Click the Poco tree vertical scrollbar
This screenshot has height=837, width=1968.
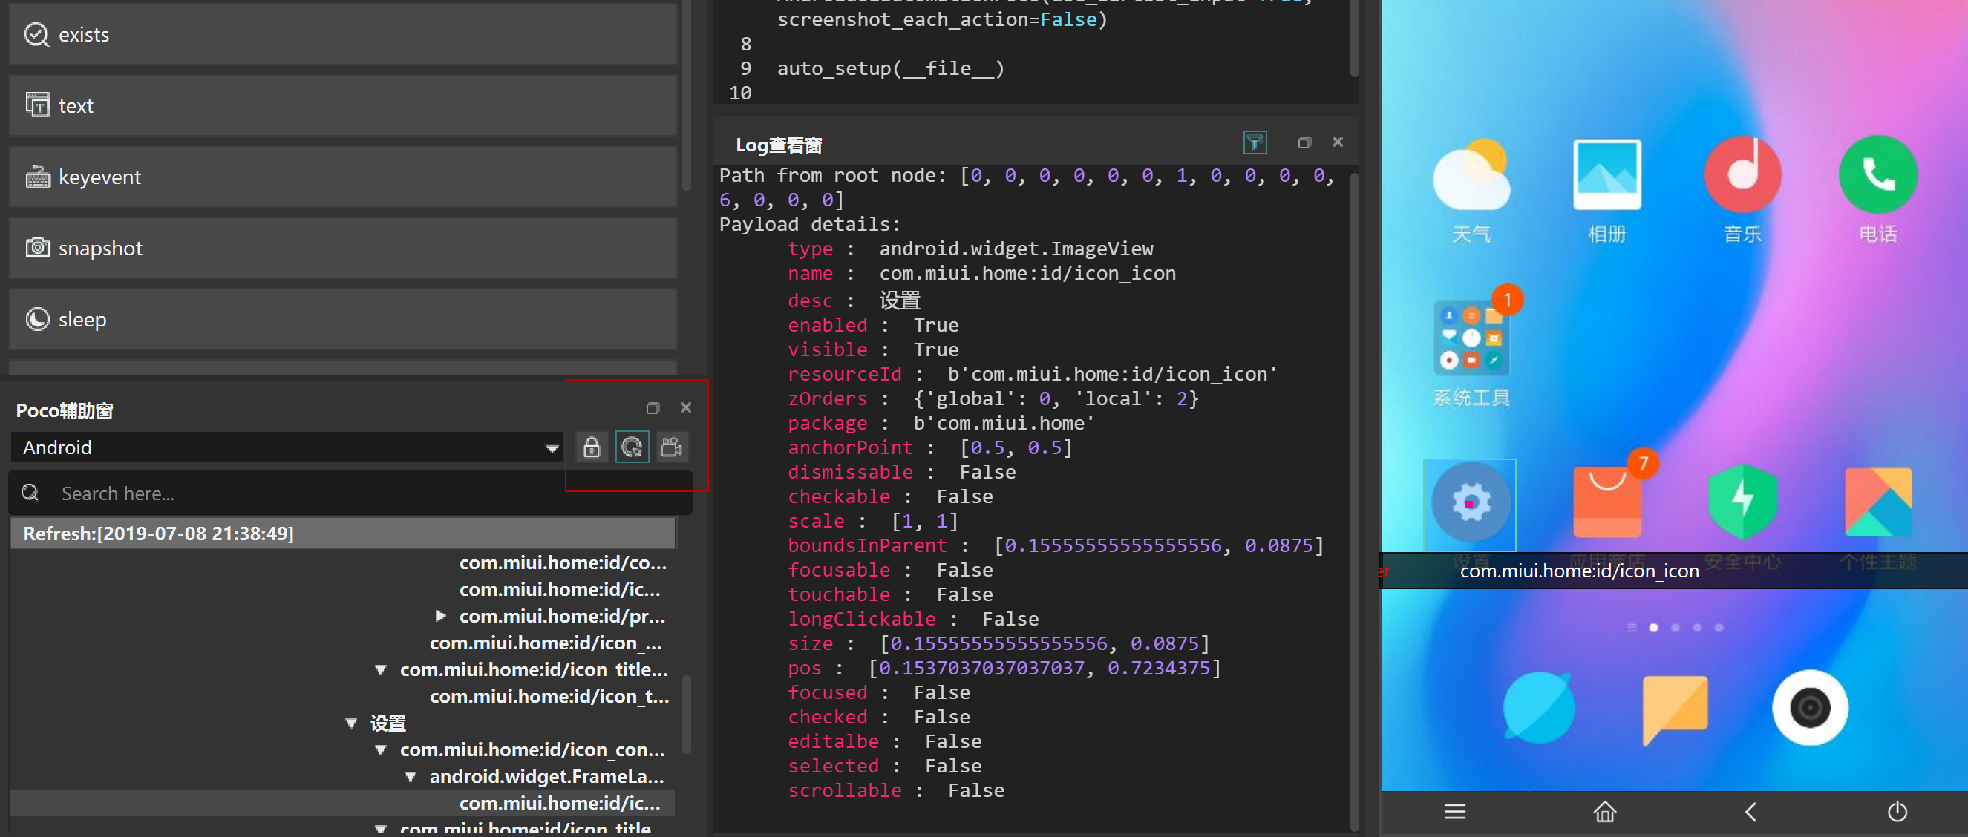pos(686,713)
